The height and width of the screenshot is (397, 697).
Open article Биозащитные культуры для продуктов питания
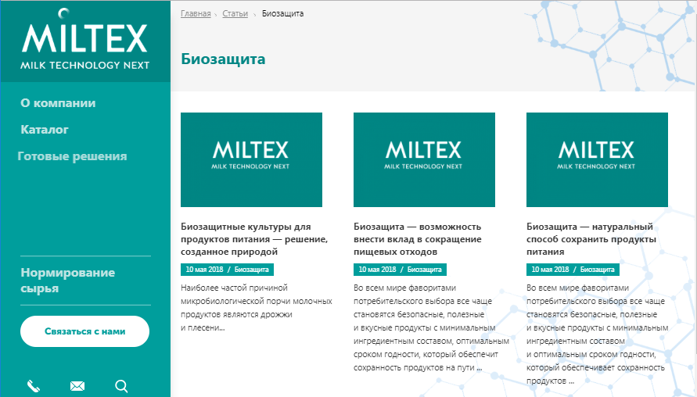[x=254, y=239]
